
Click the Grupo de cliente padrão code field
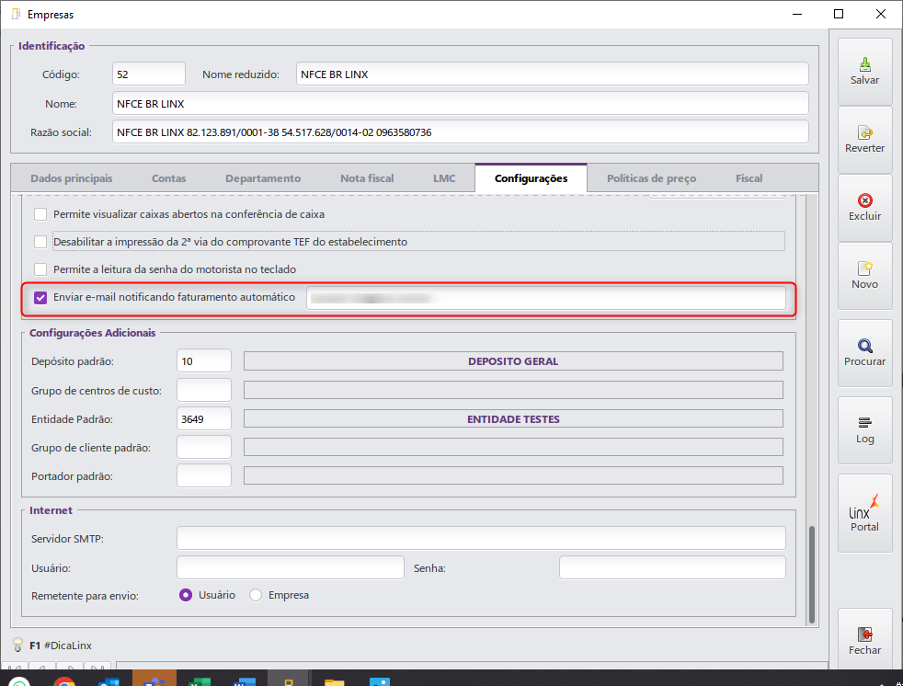pos(204,447)
